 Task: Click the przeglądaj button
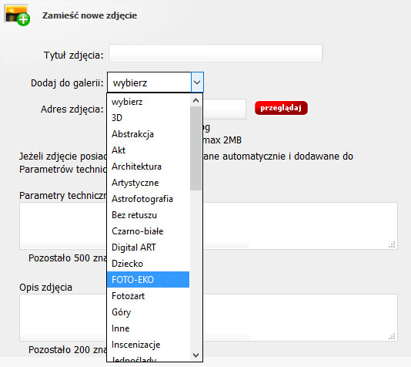pos(281,108)
